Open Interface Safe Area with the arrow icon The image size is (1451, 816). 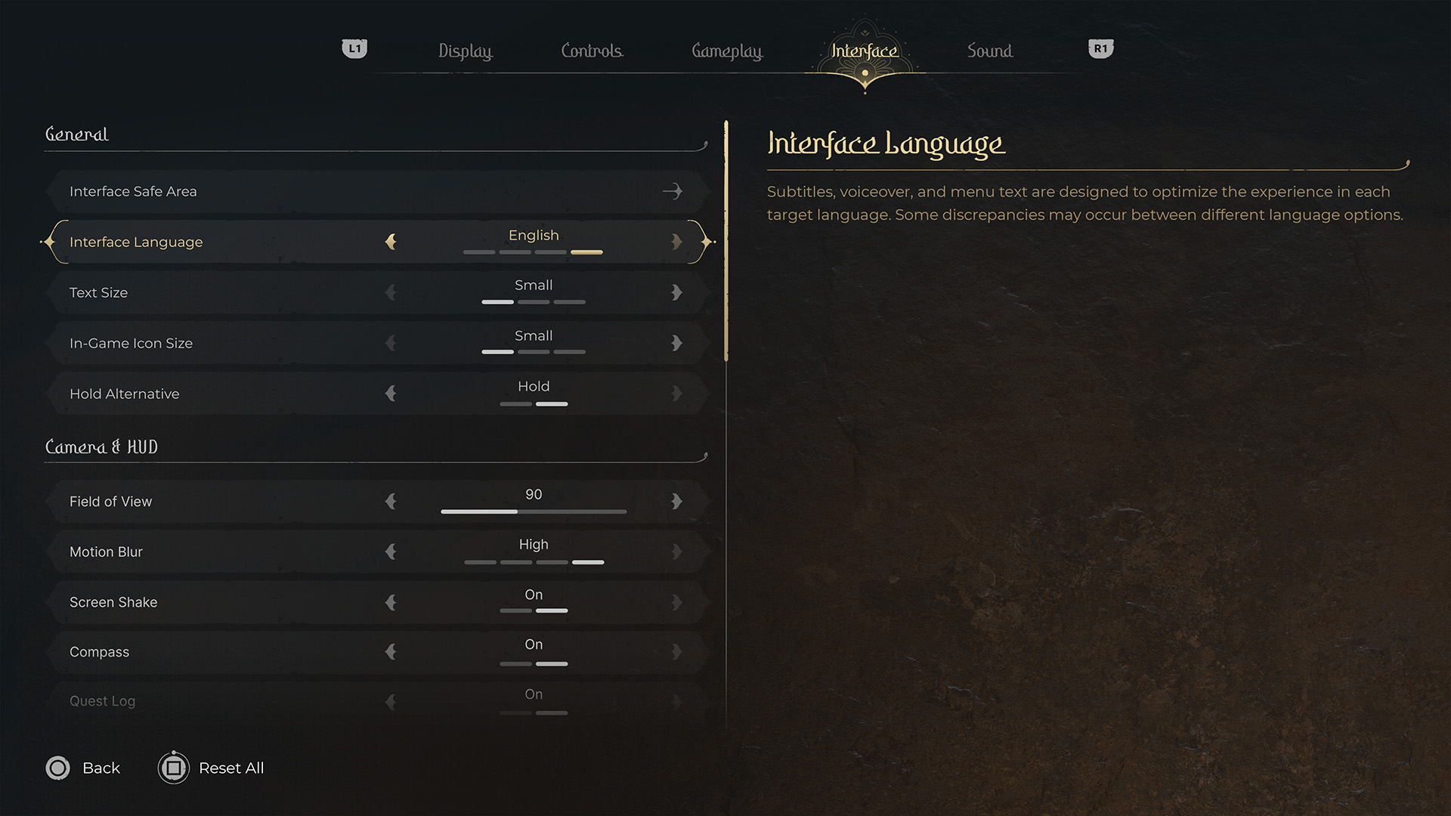[x=672, y=191]
